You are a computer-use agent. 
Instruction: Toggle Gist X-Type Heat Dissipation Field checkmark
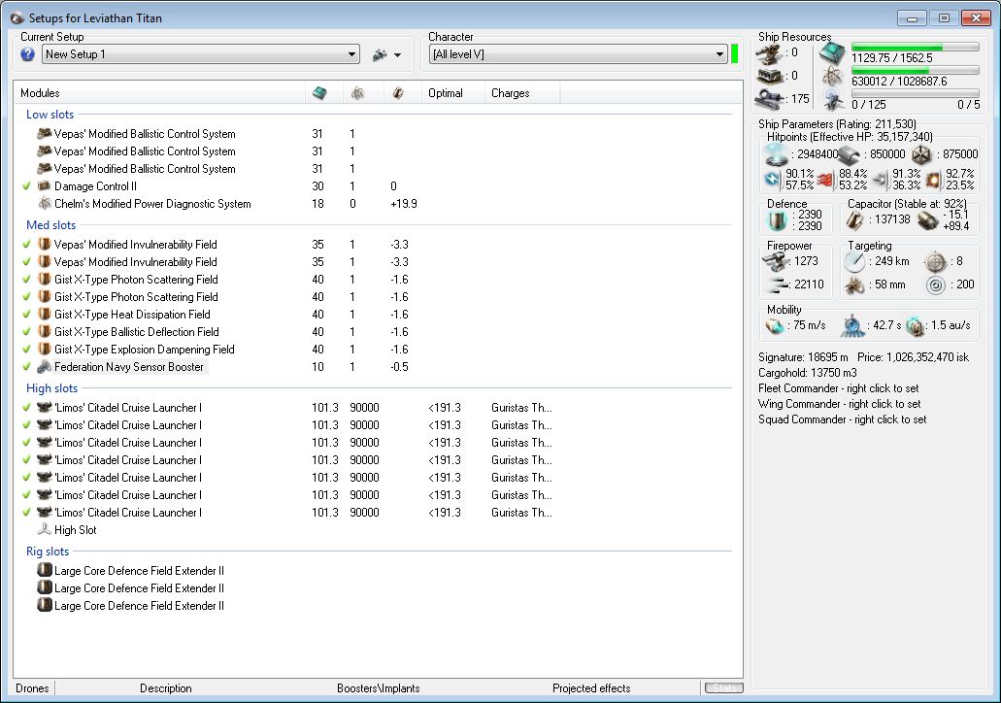pyautogui.click(x=27, y=315)
